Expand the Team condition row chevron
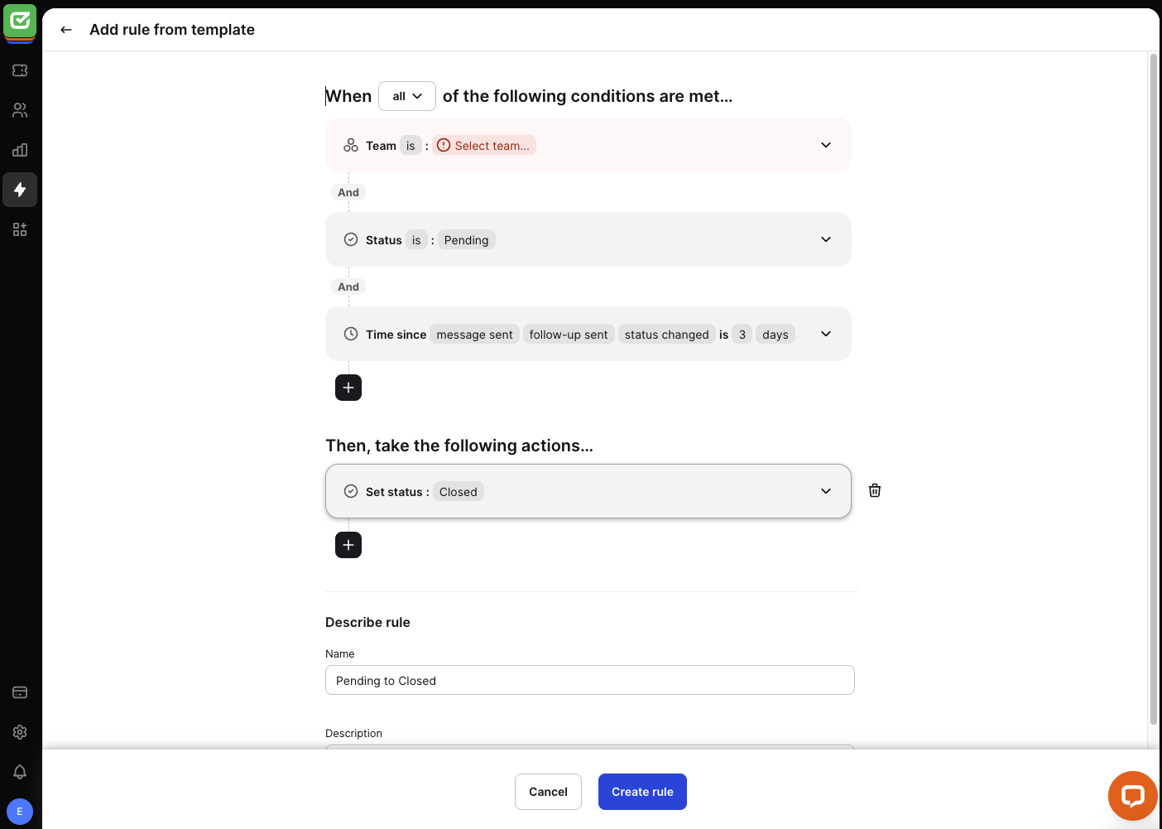 click(825, 145)
